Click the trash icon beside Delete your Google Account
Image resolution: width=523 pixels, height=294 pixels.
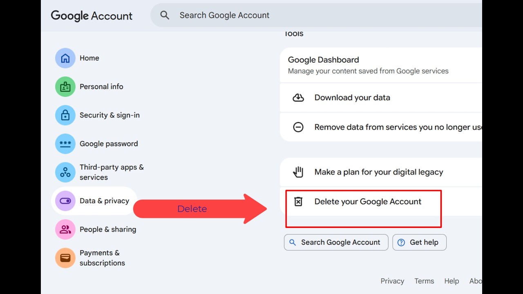[298, 201]
